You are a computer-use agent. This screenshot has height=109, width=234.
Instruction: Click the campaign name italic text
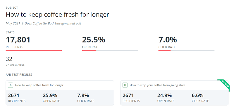pos(40,23)
